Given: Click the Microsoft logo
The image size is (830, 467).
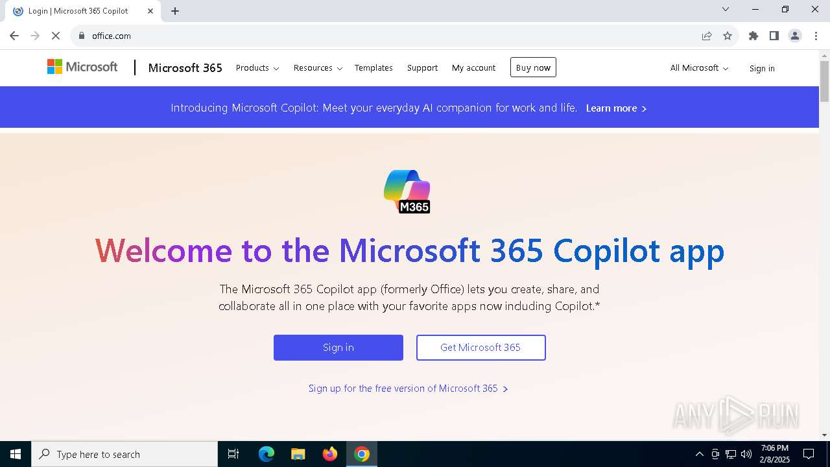Looking at the screenshot, I should (82, 67).
